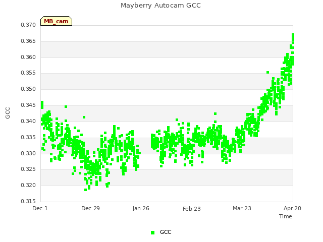Image resolution: width=323 pixels, height=242 pixels.
Task: Click the Dec 29 axis label
Action: (x=90, y=208)
